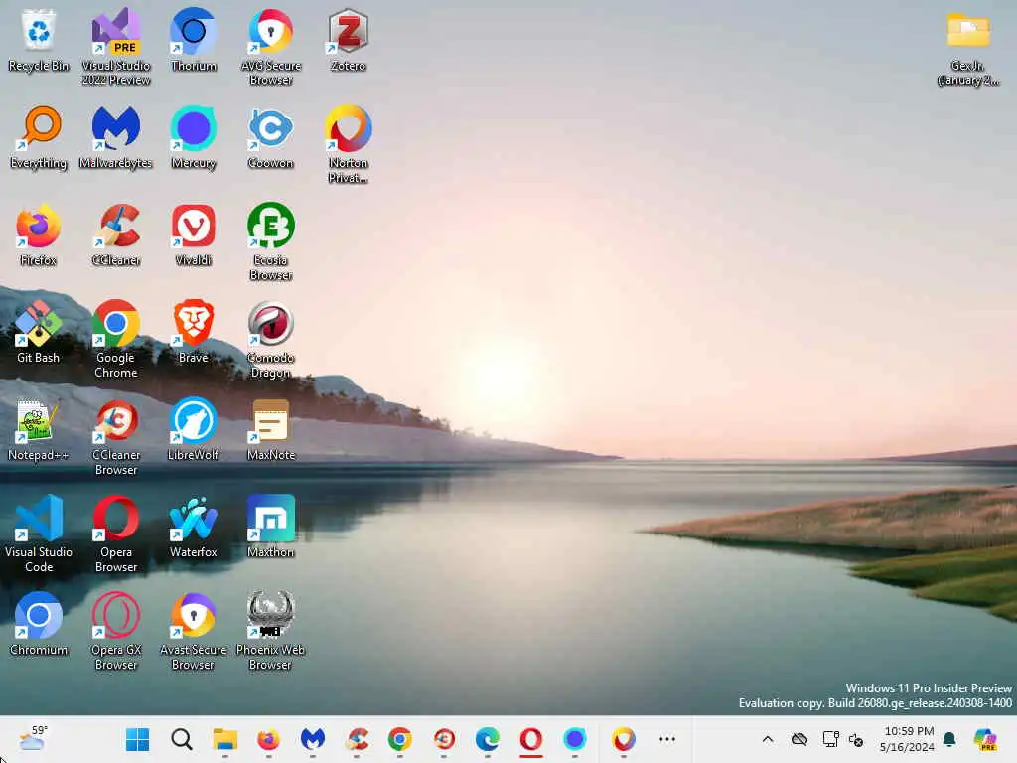Image resolution: width=1017 pixels, height=763 pixels.
Task: Select the CCleaner Browser desktop shortcut
Action: coord(116,436)
